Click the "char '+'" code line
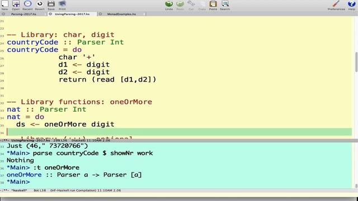358x201 pixels. (77, 57)
